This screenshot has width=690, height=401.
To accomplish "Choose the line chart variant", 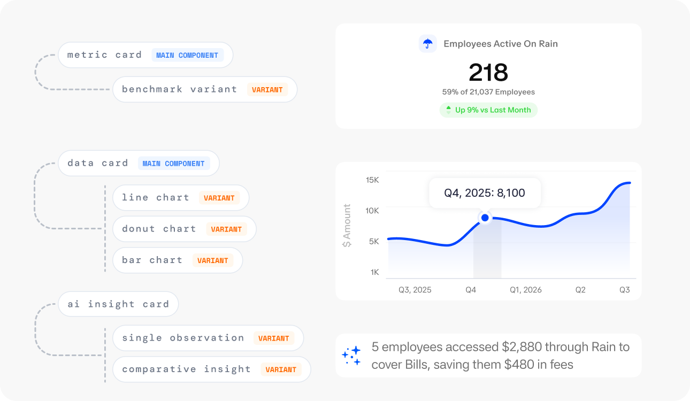I will tap(181, 198).
